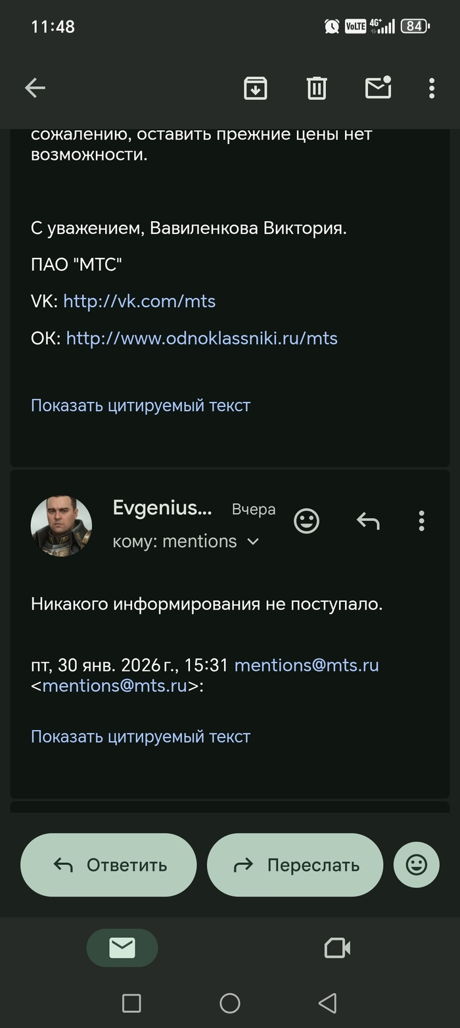The height and width of the screenshot is (1028, 460).
Task: Show quoted text in MTS message
Action: pyautogui.click(x=141, y=405)
